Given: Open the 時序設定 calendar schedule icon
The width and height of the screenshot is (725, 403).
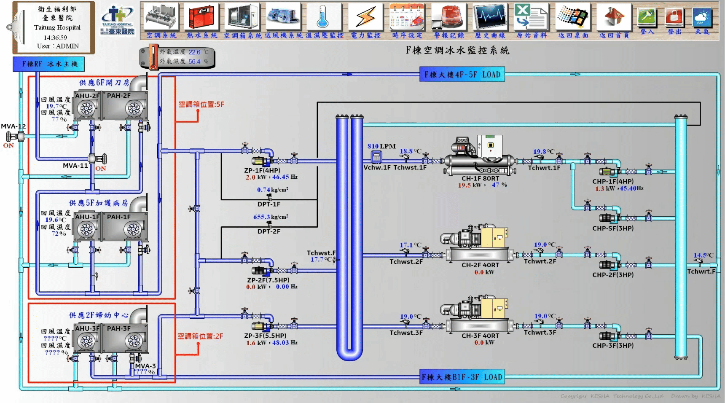Looking at the screenshot, I should click(406, 18).
